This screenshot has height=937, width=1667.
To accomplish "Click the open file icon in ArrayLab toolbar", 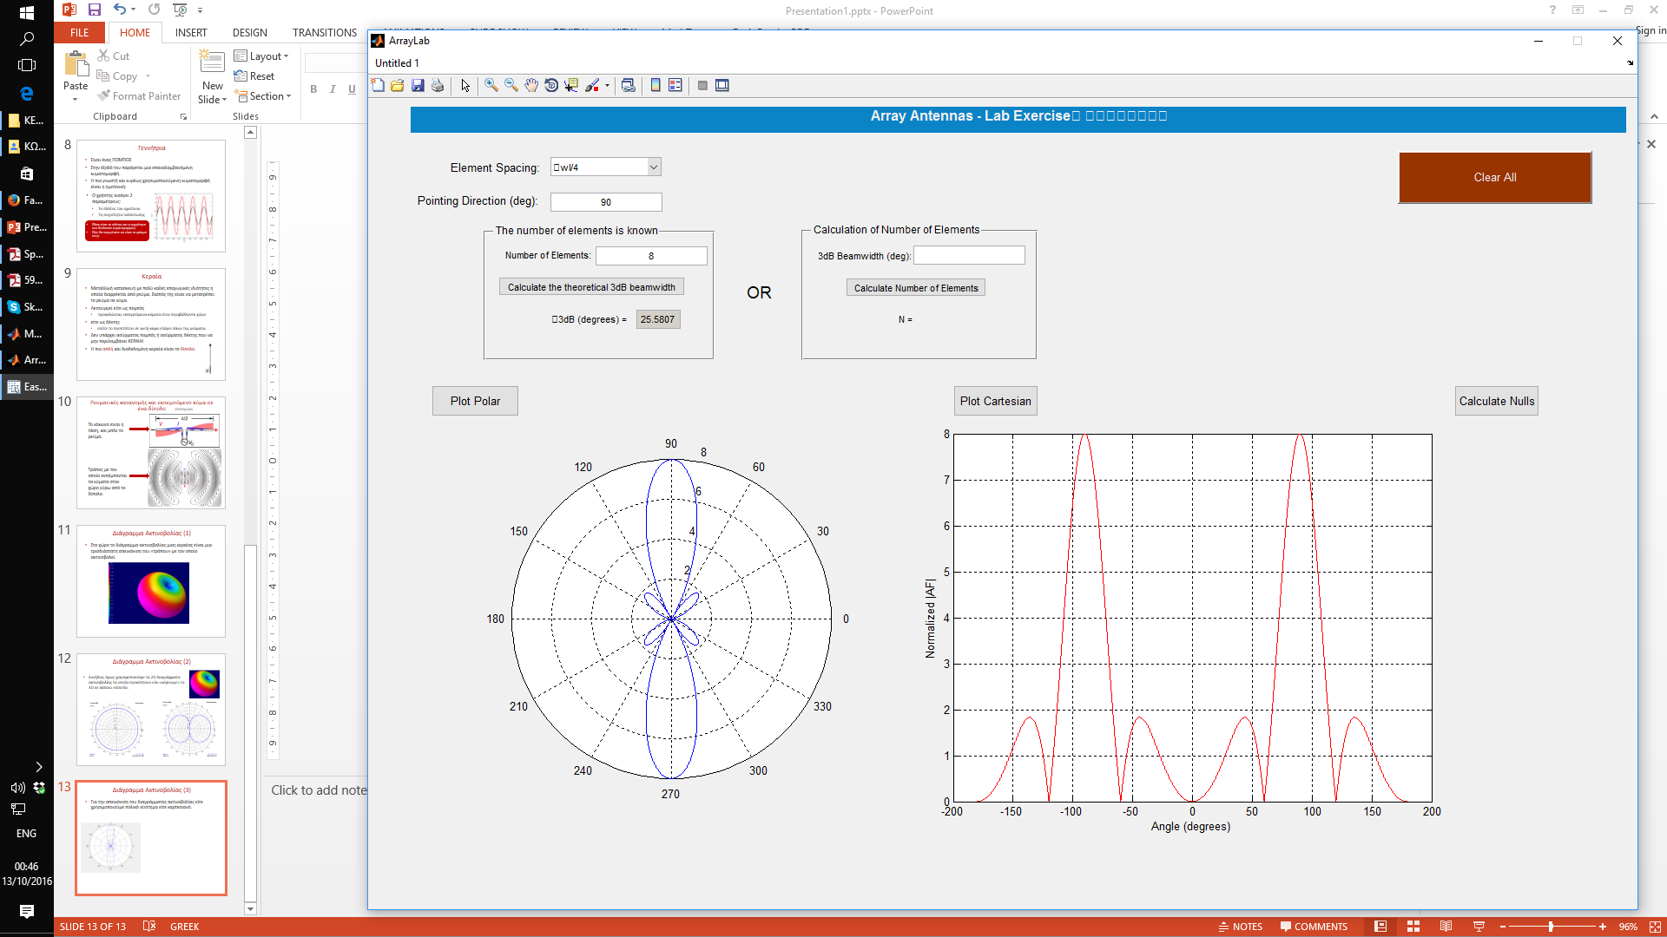I will [398, 85].
